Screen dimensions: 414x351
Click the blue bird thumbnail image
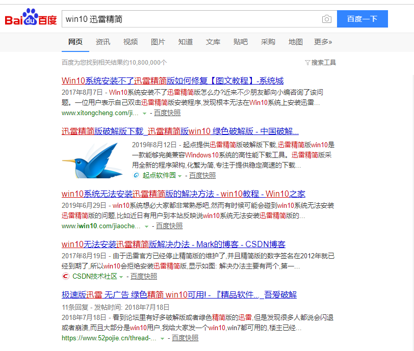pos(92,160)
